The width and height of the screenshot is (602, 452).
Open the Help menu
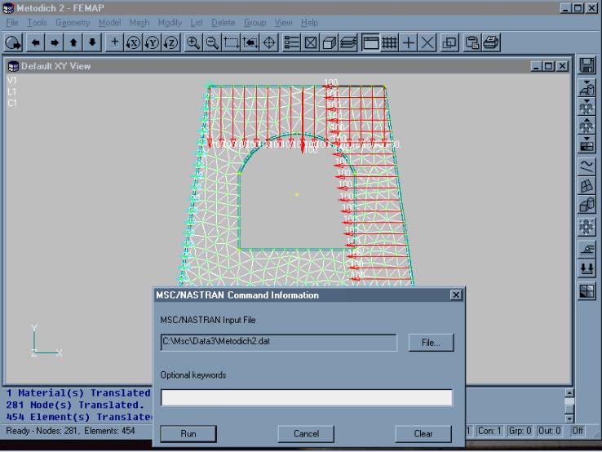(x=309, y=23)
